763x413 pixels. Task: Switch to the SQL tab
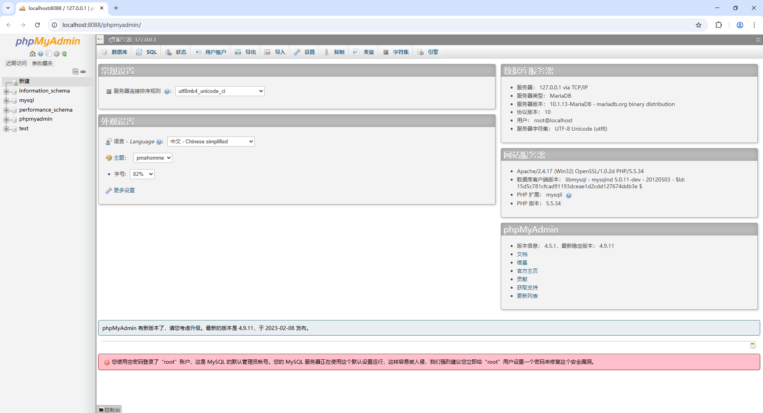[x=147, y=52]
